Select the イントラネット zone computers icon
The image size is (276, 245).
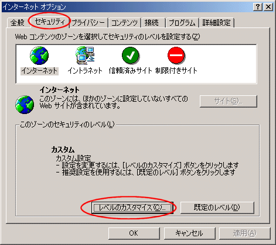85,56
